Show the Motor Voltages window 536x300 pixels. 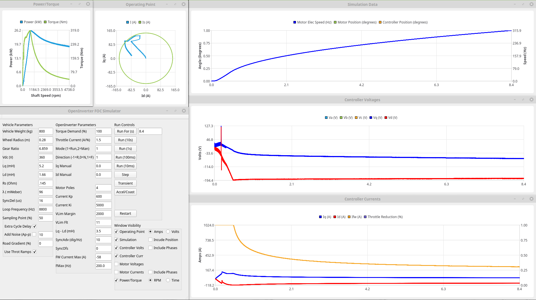click(116, 264)
